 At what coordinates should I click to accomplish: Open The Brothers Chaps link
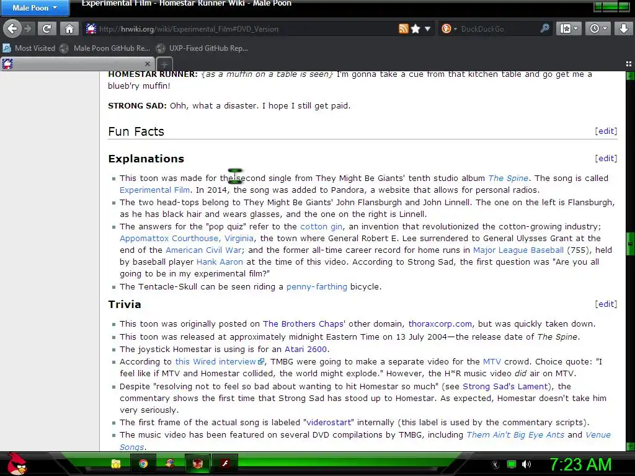pos(303,324)
